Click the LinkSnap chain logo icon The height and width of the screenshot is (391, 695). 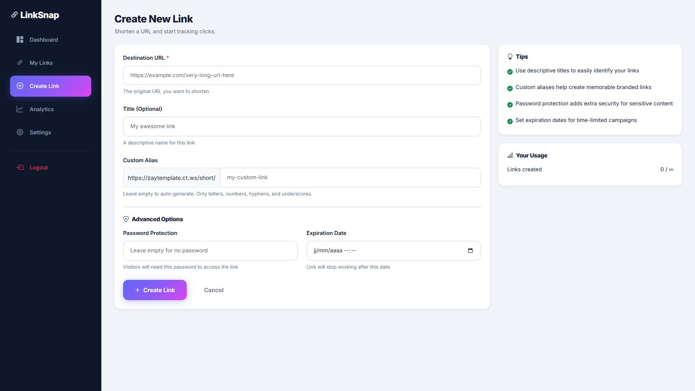(14, 15)
